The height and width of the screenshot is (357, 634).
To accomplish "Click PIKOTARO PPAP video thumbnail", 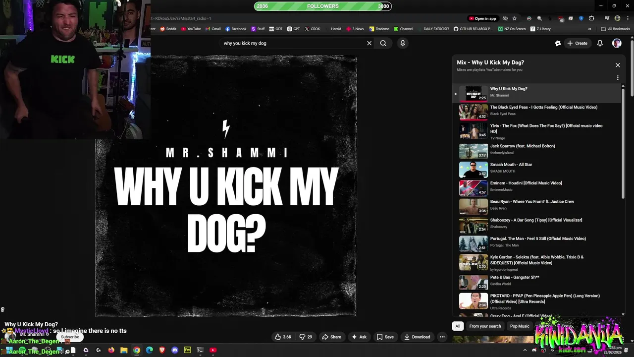I will click(474, 300).
